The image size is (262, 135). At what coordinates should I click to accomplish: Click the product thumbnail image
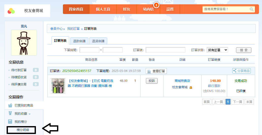(x=58, y=86)
